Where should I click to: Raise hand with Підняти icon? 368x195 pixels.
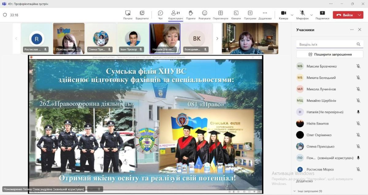point(190,15)
